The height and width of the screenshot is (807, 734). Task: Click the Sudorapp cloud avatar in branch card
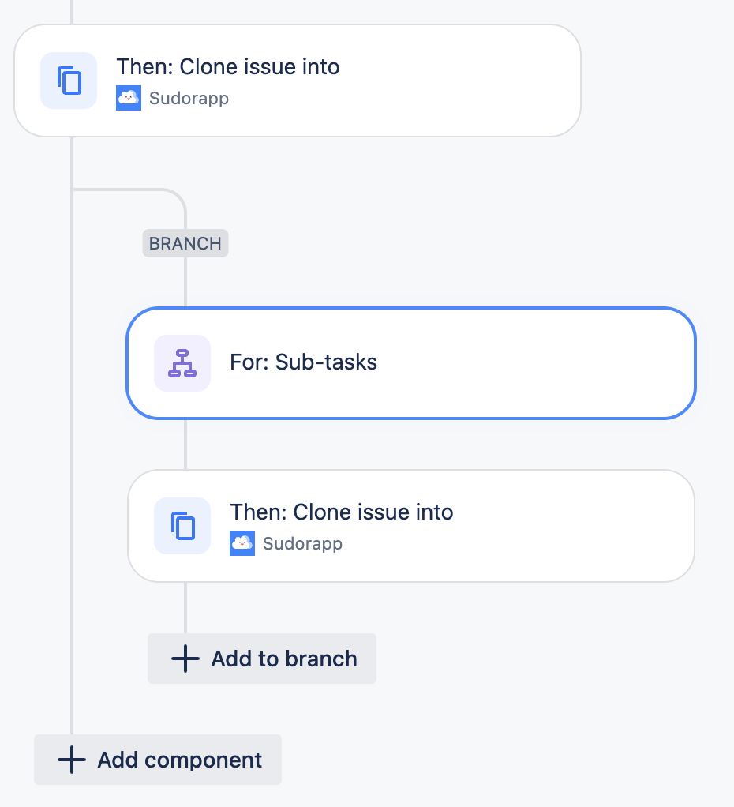tap(242, 543)
